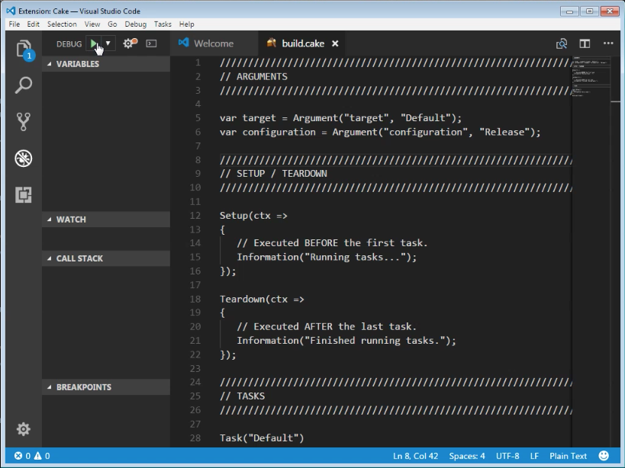This screenshot has width=625, height=468.
Task: Open the Manage gear at the sidebar bottom
Action: pyautogui.click(x=24, y=429)
